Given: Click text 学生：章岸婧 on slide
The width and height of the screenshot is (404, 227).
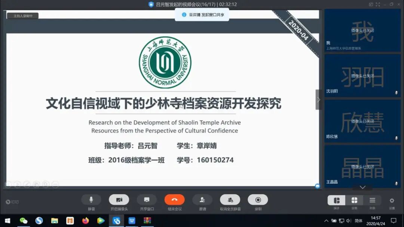Looking at the screenshot, I should [x=197, y=146].
